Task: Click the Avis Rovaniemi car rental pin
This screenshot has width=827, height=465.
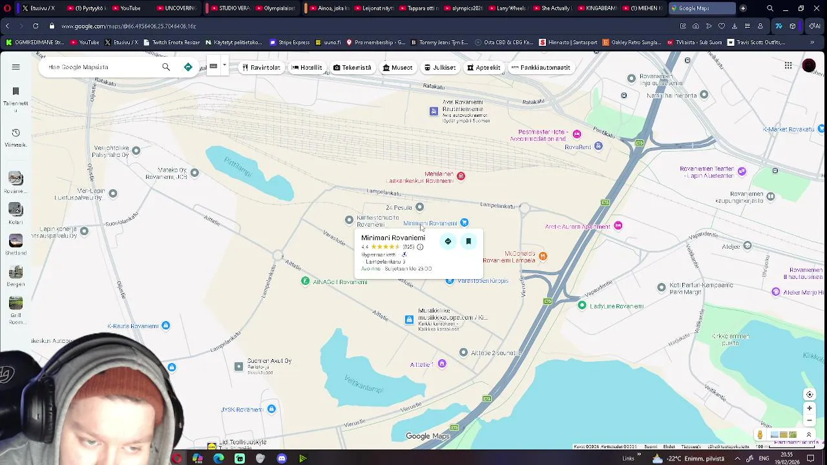Action: coord(434,111)
